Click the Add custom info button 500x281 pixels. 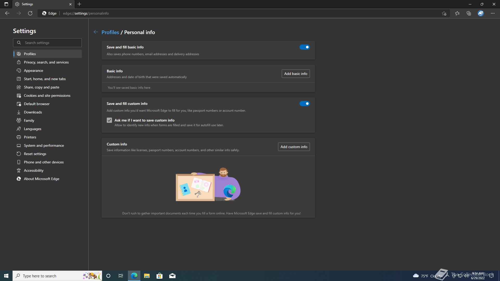[294, 147]
